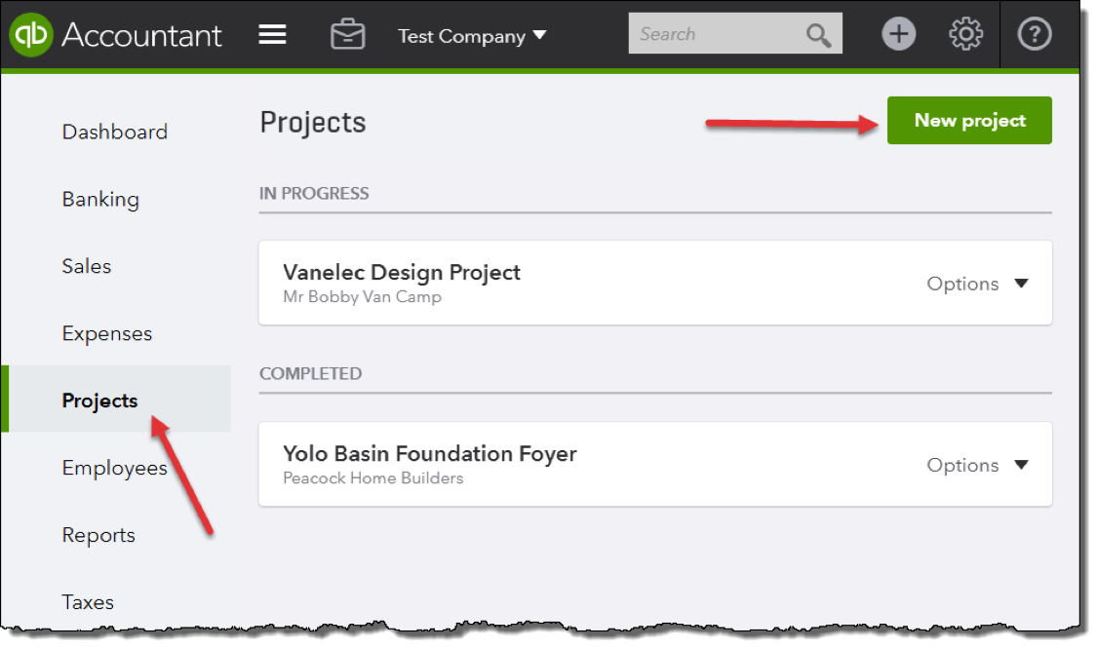
Task: Select Sales from the sidebar
Action: point(87,266)
